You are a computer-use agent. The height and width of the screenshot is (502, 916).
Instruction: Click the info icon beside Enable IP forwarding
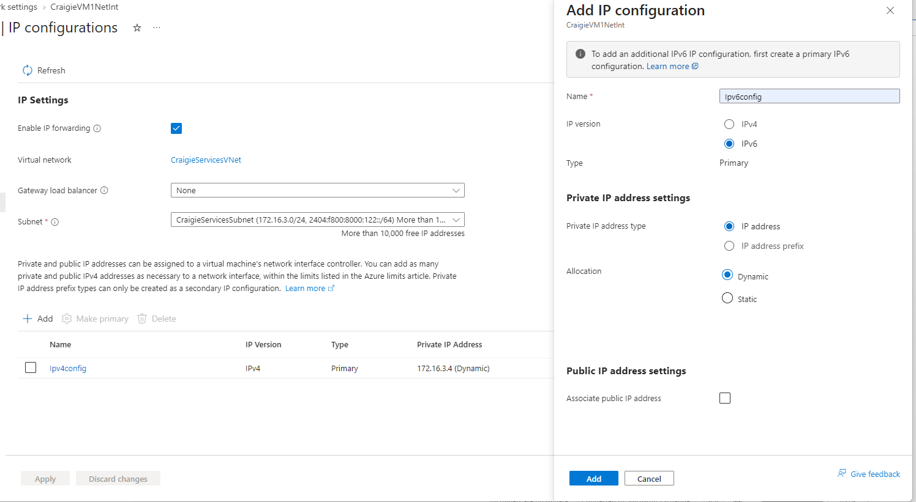click(97, 128)
